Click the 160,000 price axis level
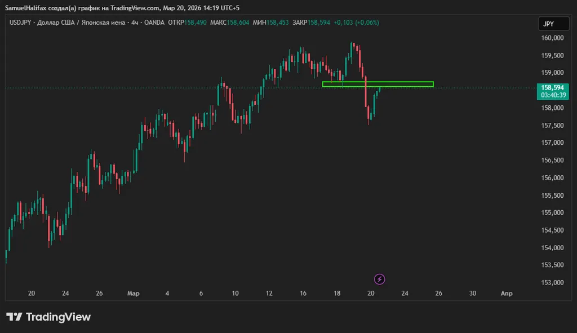 coord(552,38)
